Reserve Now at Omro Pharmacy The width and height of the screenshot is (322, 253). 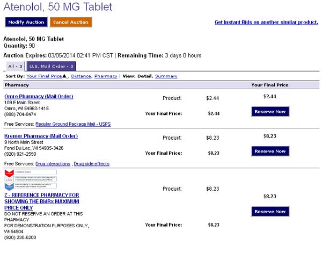270,112
